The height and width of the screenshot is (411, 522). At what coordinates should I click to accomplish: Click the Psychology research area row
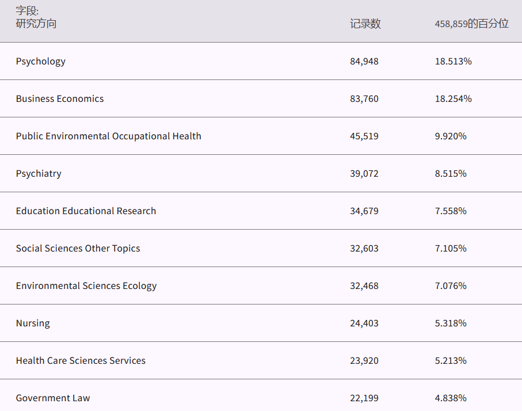[x=41, y=62]
